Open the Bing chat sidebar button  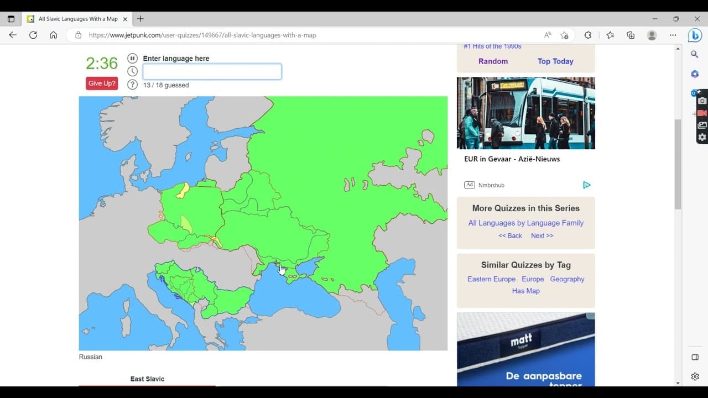click(x=695, y=35)
